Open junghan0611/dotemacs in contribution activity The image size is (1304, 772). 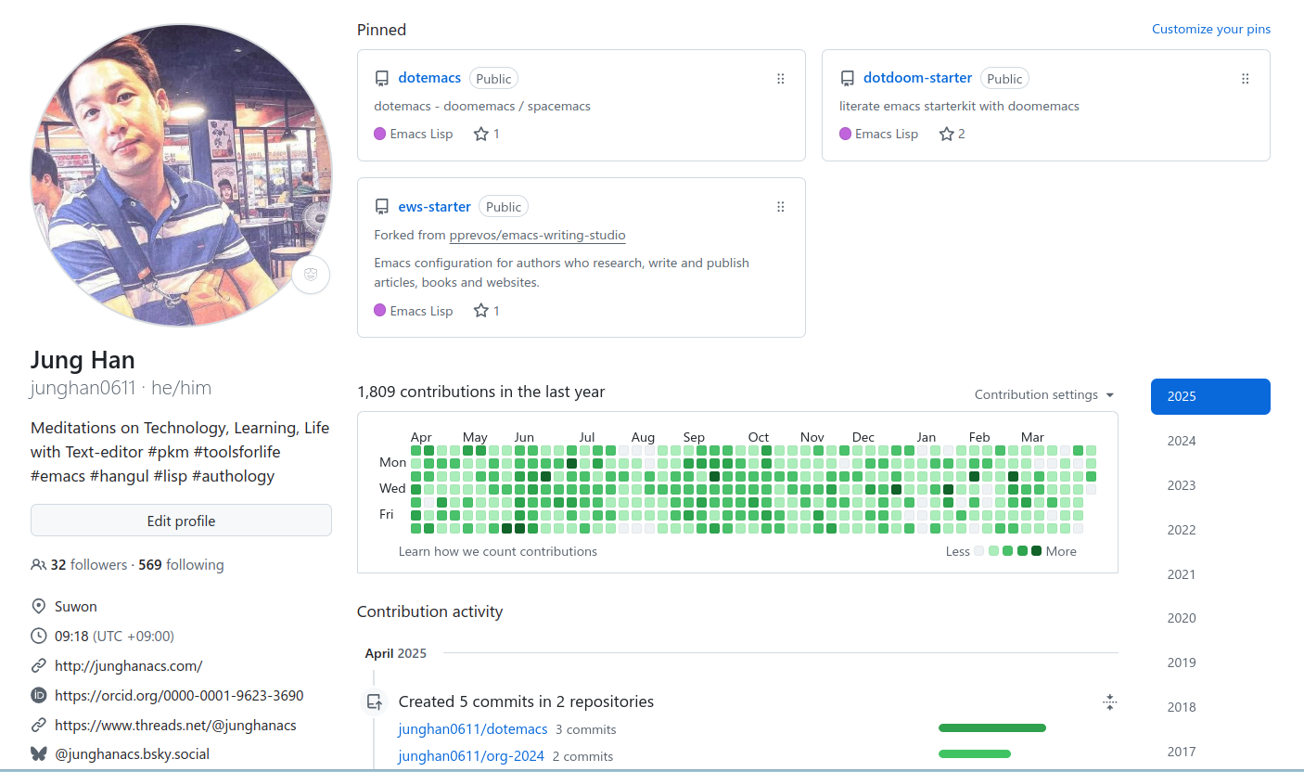click(473, 729)
